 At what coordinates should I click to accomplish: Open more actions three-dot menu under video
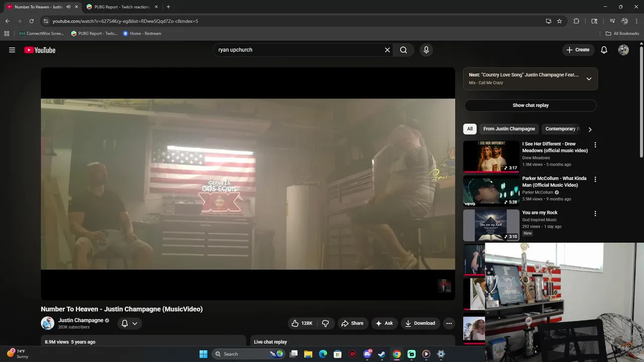point(449,323)
